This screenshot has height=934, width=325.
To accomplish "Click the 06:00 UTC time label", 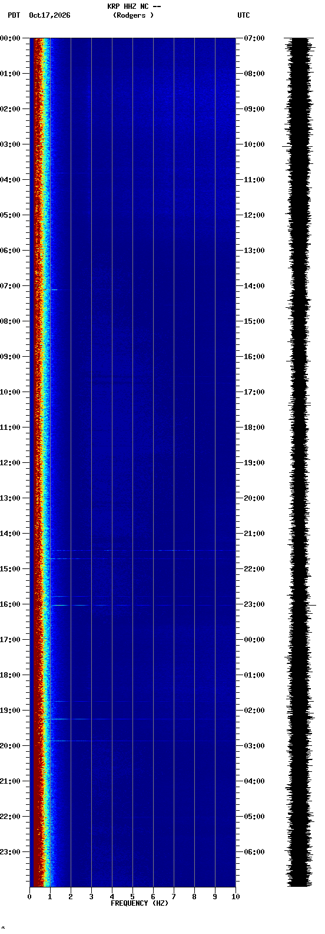I will (x=254, y=852).
